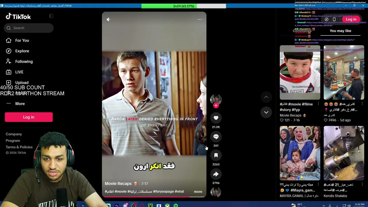
Task: Toggle the video sound speaker icon
Action: 108,20
